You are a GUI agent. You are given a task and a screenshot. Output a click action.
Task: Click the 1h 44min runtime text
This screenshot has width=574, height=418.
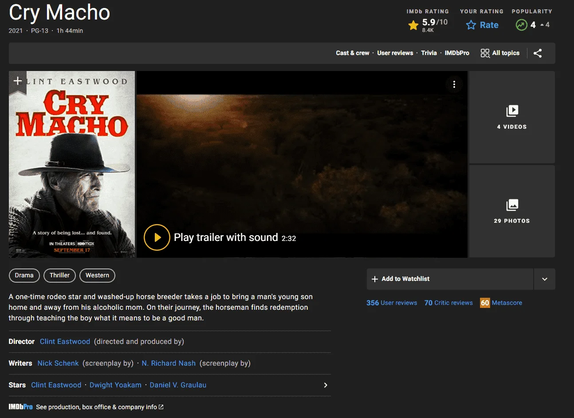(70, 31)
